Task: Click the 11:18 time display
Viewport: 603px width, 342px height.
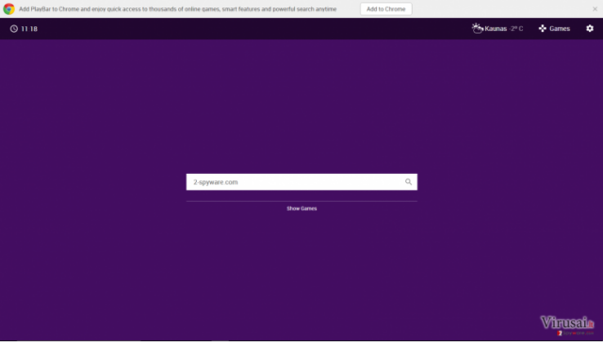Action: (x=29, y=29)
